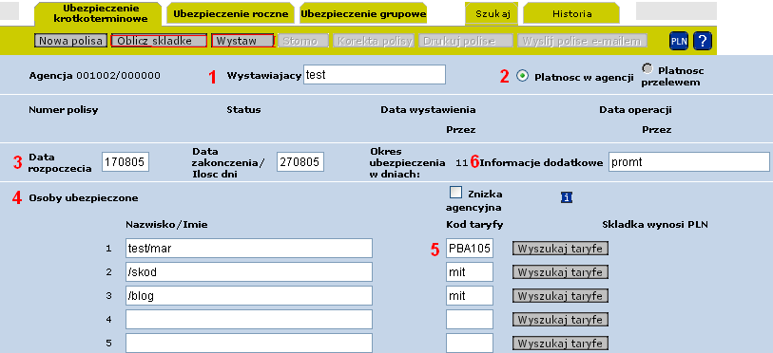Click the Nazwisko/Imie column header

tap(167, 225)
